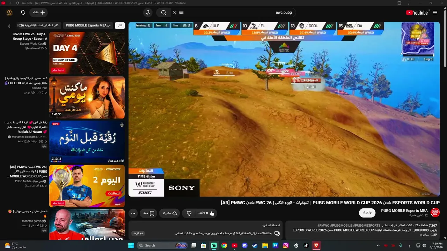447x251 pixels.
Task: Go to the YouTube home logo
Action: point(417,13)
